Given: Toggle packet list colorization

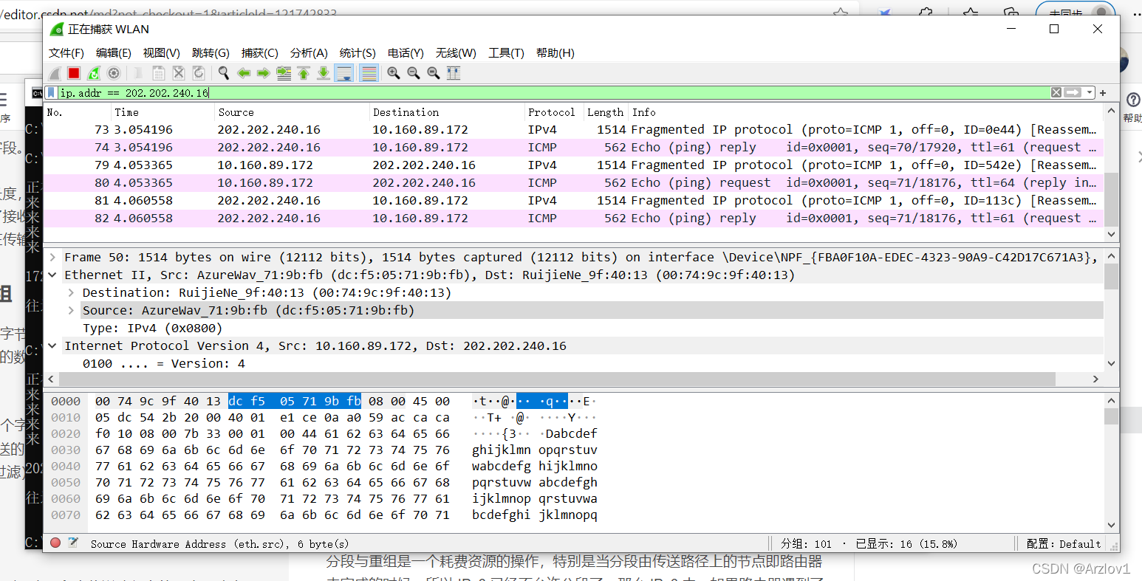Looking at the screenshot, I should pos(369,73).
